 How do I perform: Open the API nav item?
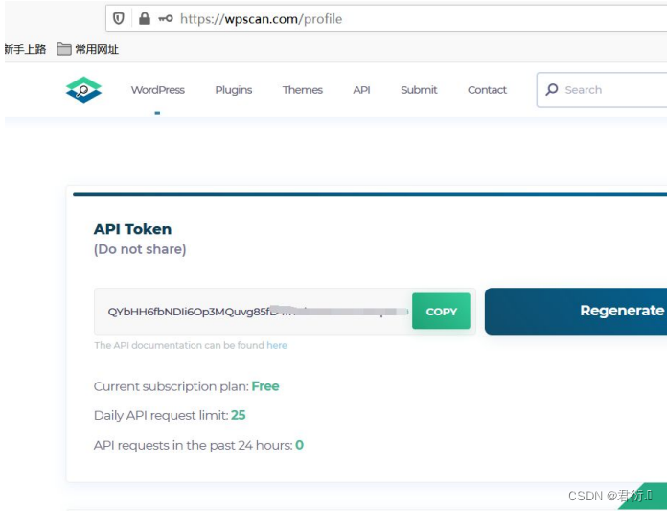361,90
